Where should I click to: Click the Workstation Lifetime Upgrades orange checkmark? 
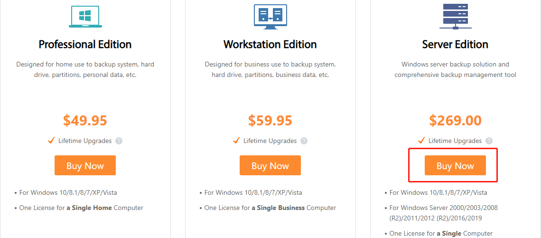236,141
